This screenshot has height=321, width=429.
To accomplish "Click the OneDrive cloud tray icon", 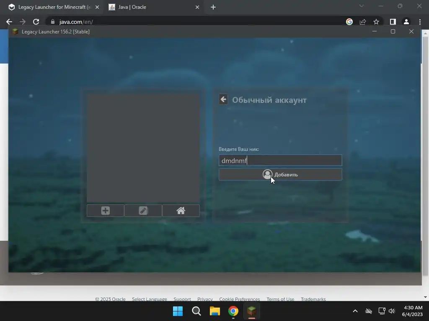I will (x=369, y=311).
